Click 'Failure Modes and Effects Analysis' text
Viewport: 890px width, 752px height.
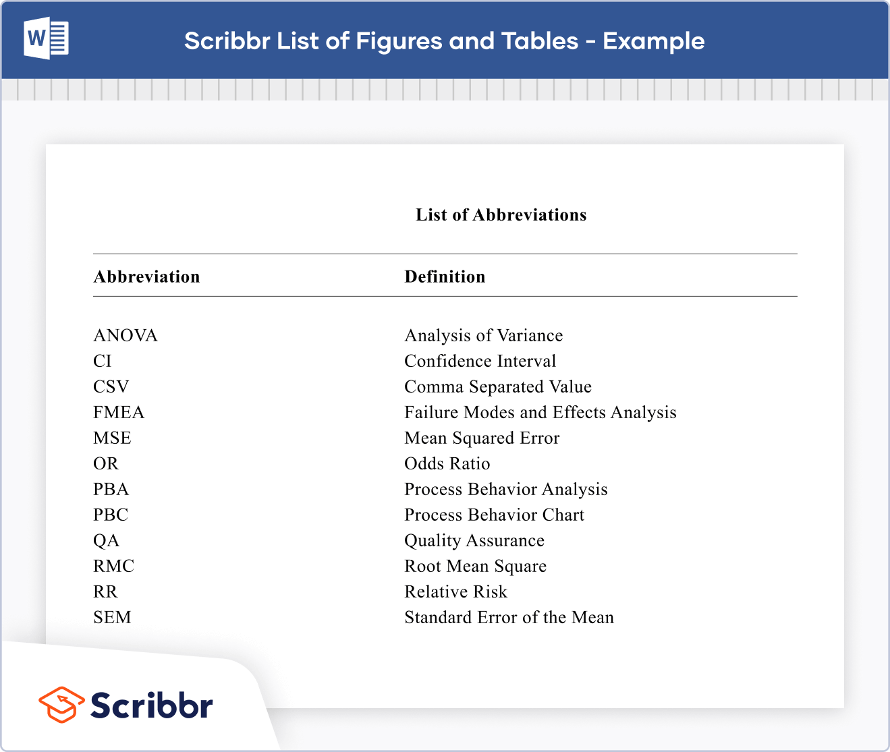coord(540,412)
